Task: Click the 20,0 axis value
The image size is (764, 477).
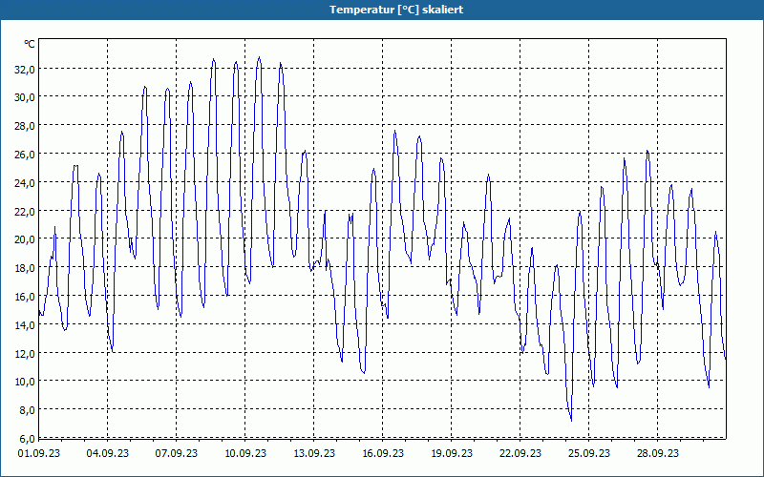Action: click(25, 239)
